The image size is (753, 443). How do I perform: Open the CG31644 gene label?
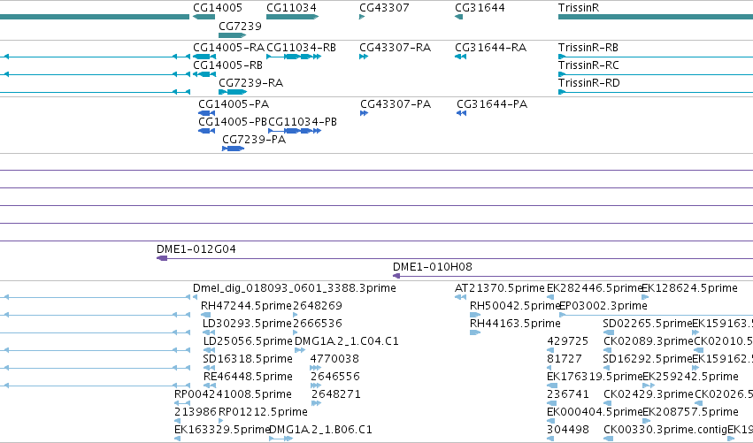point(480,8)
